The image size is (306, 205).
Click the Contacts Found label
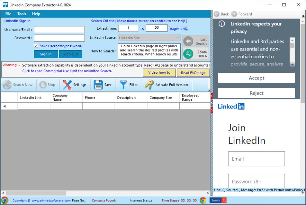tap(104, 200)
